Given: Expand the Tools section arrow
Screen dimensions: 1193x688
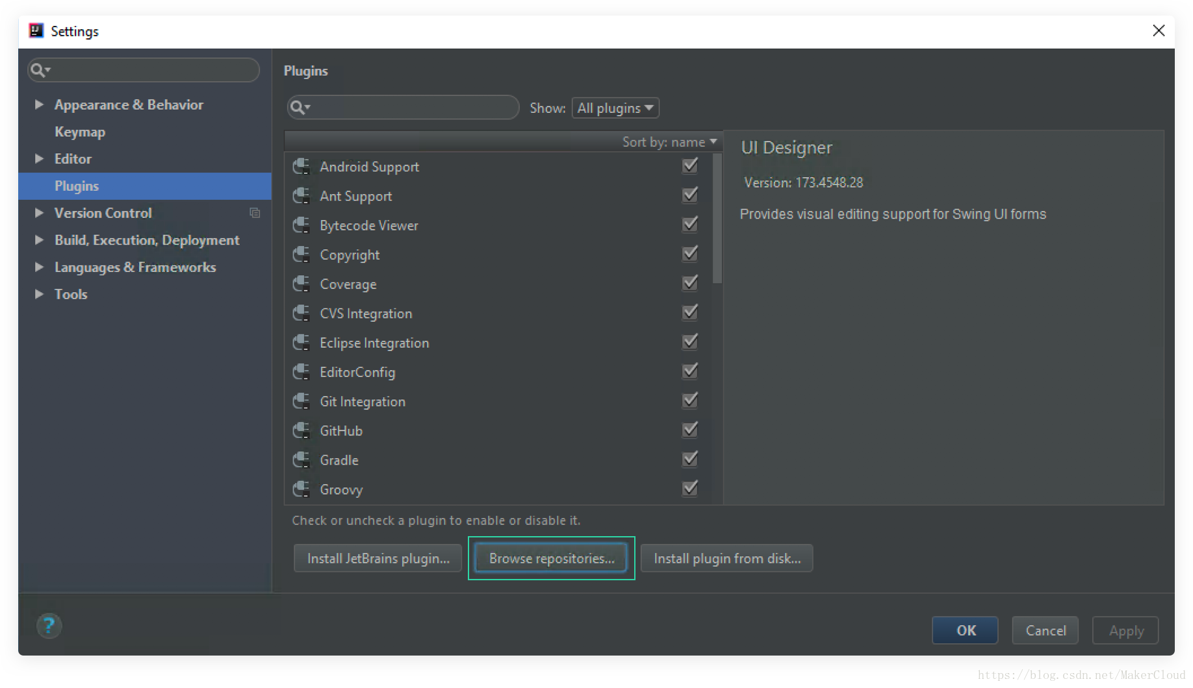Looking at the screenshot, I should coord(39,294).
